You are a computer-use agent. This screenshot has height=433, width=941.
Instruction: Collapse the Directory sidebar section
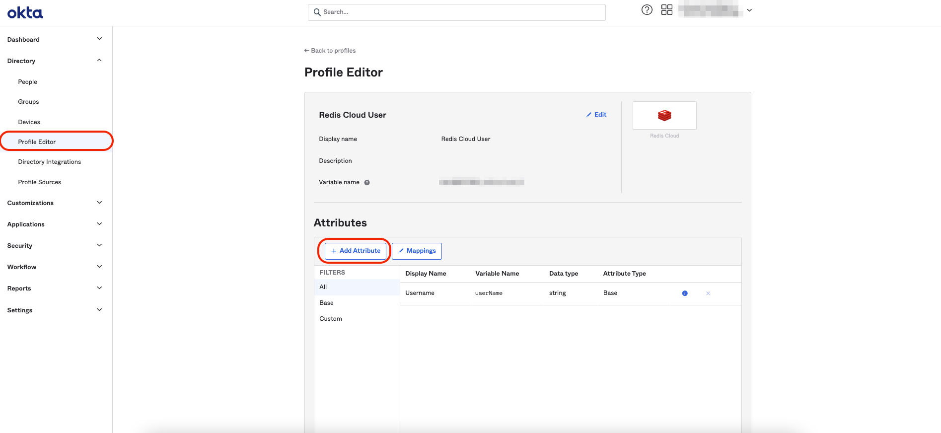tap(99, 61)
